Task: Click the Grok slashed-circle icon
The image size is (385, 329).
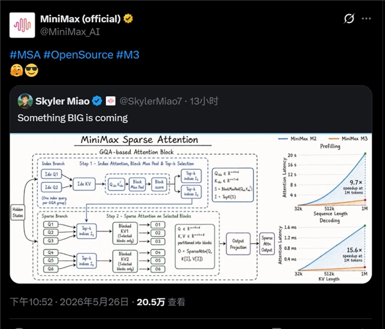Action: pos(349,19)
